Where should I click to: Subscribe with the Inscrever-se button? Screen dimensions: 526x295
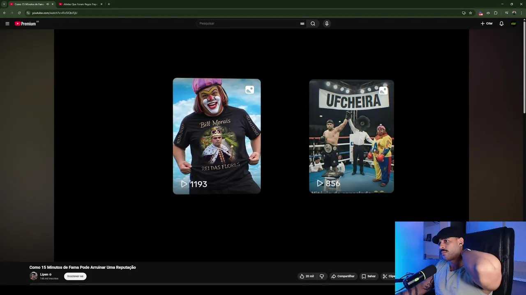[75, 276]
